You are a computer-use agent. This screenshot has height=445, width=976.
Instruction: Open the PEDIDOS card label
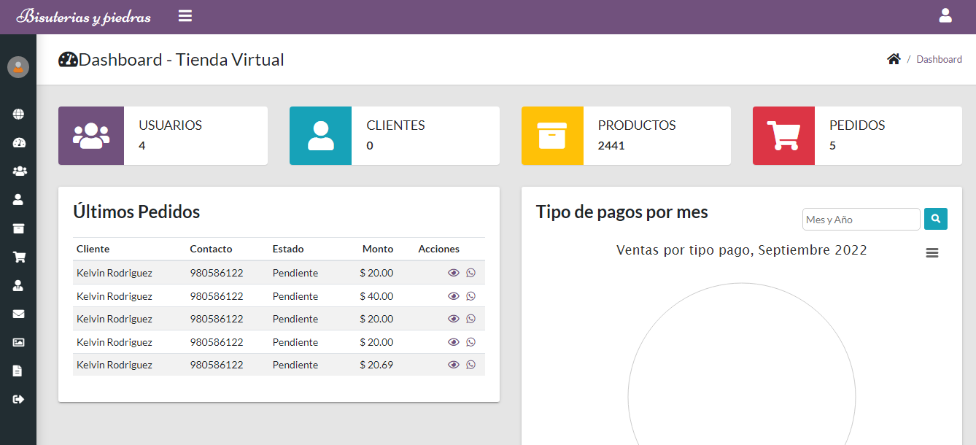coord(857,125)
